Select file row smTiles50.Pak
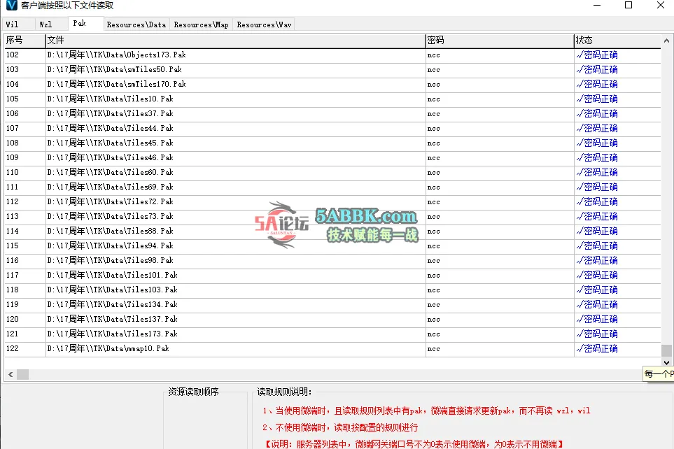The height and width of the screenshot is (449, 674). 332,70
